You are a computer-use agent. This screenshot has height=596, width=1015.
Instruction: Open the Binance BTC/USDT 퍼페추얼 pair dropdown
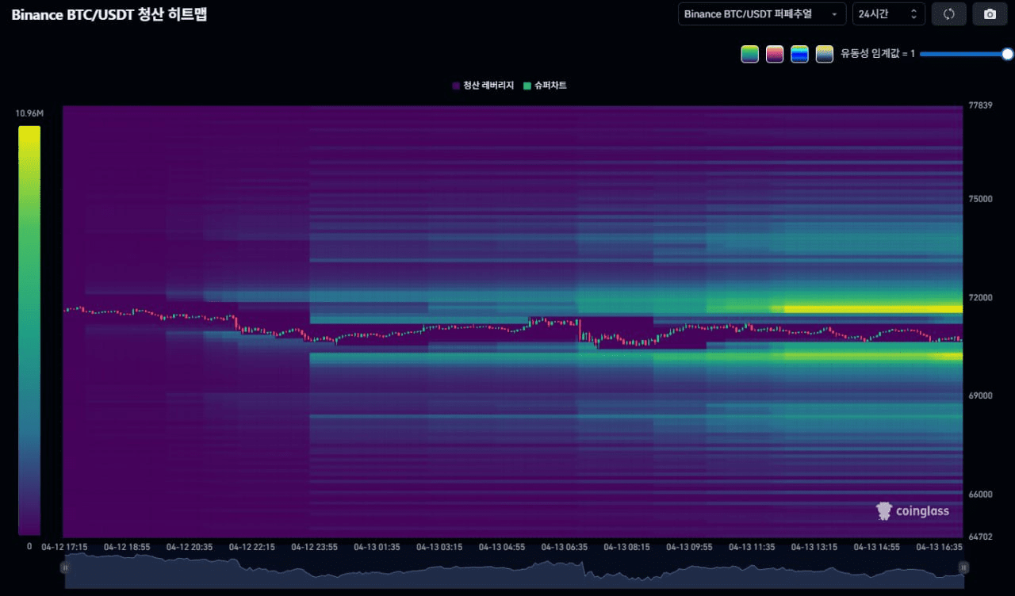762,14
